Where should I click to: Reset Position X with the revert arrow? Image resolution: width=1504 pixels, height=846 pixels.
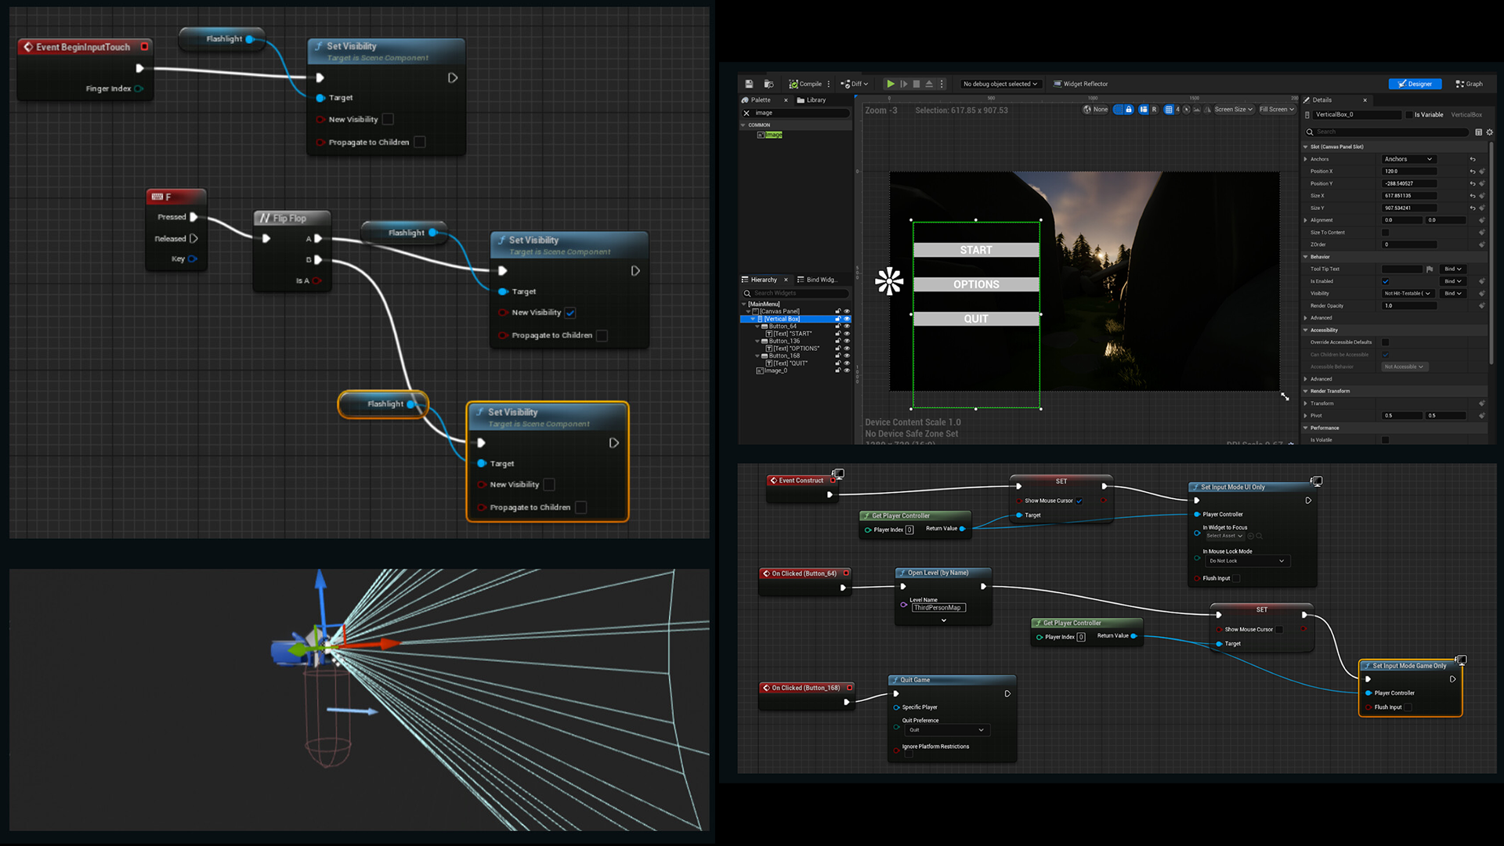pyautogui.click(x=1473, y=172)
